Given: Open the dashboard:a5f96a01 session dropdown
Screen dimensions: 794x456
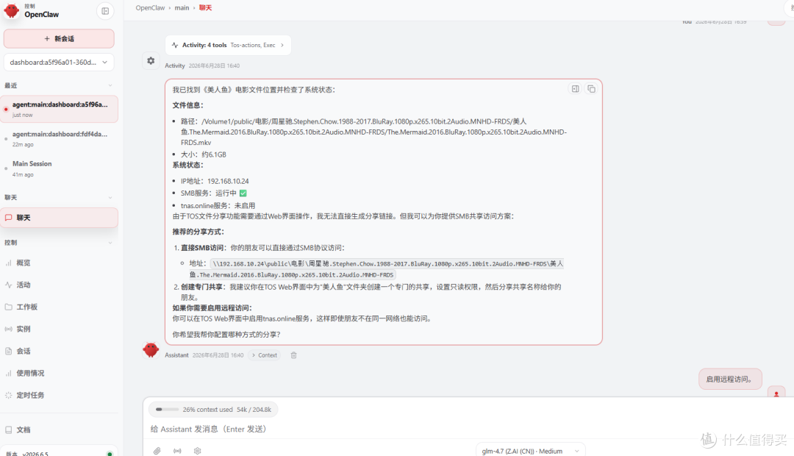Looking at the screenshot, I should [59, 63].
